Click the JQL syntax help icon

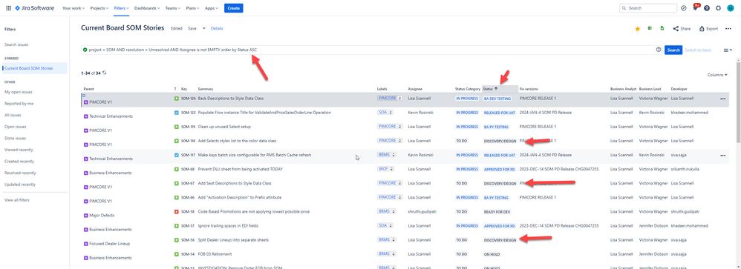pyautogui.click(x=659, y=50)
